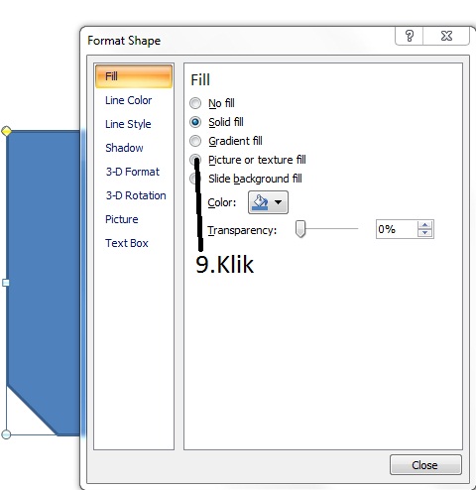Select the No fill radio button
Screen dimensions: 476x490
pyautogui.click(x=195, y=103)
